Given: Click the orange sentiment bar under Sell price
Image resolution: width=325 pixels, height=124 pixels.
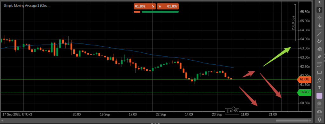Looking at the screenshot, I should pos(137,12).
